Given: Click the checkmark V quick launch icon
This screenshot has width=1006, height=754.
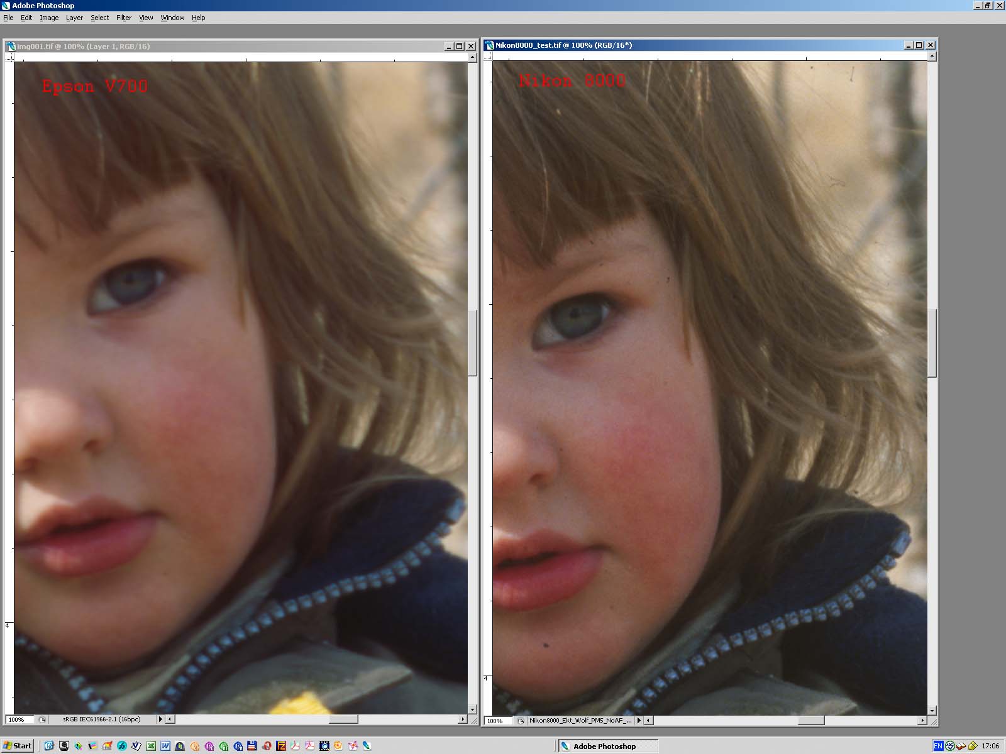Looking at the screenshot, I should pyautogui.click(x=136, y=746).
